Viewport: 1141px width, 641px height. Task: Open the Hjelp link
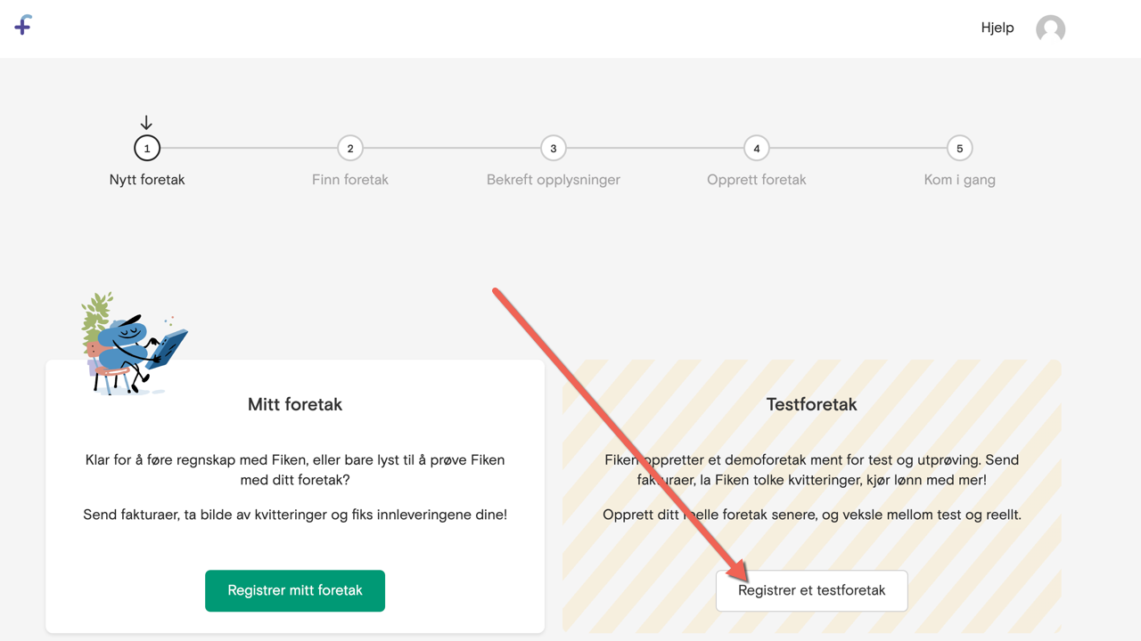click(x=997, y=28)
